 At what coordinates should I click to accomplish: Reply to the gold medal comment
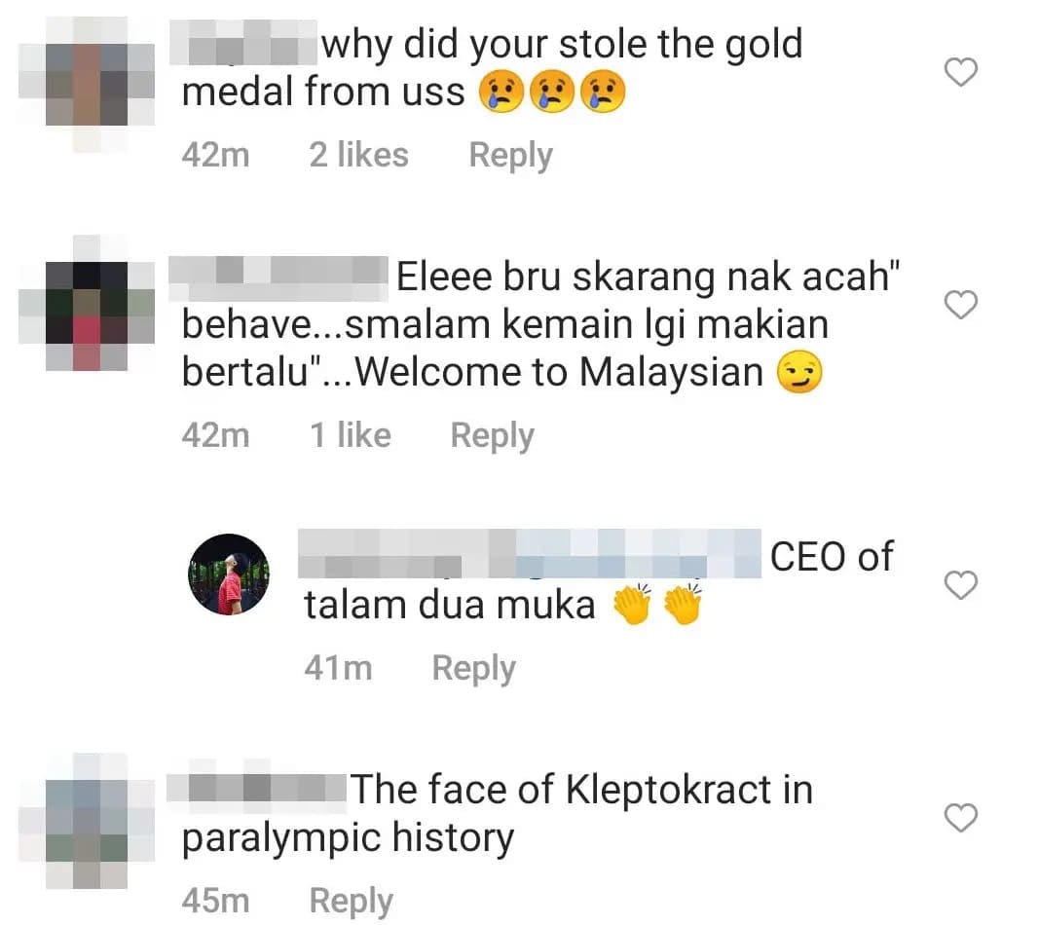pyautogui.click(x=511, y=156)
